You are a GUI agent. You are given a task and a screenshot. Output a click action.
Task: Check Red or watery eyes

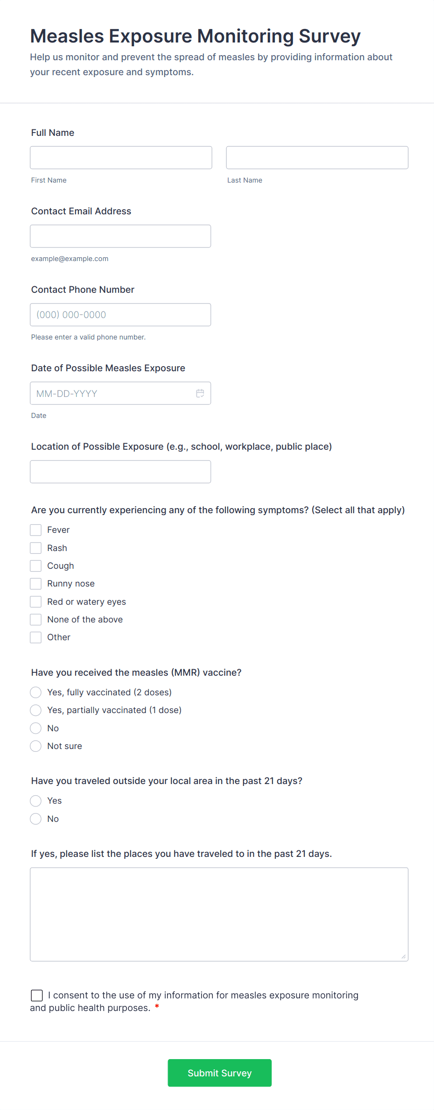point(35,601)
